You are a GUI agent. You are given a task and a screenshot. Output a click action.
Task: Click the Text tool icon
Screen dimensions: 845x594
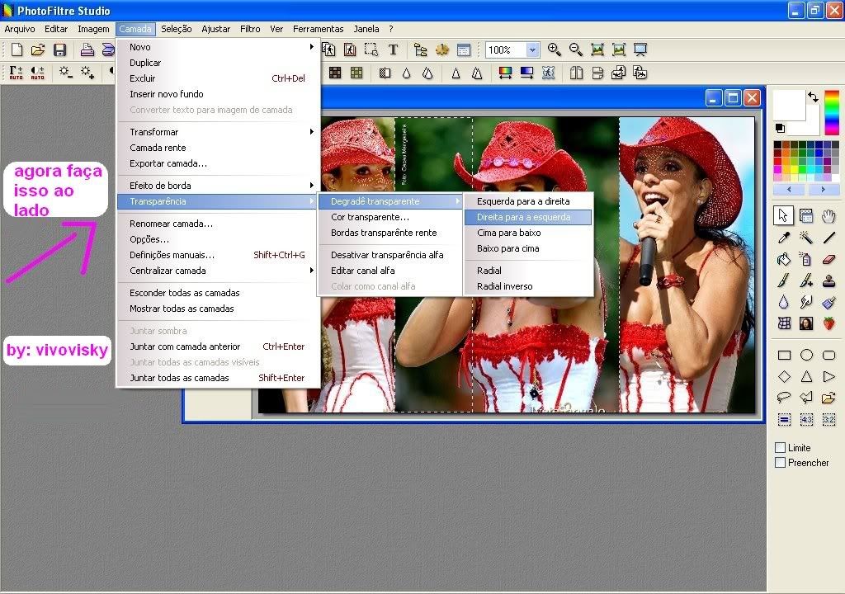pos(393,50)
